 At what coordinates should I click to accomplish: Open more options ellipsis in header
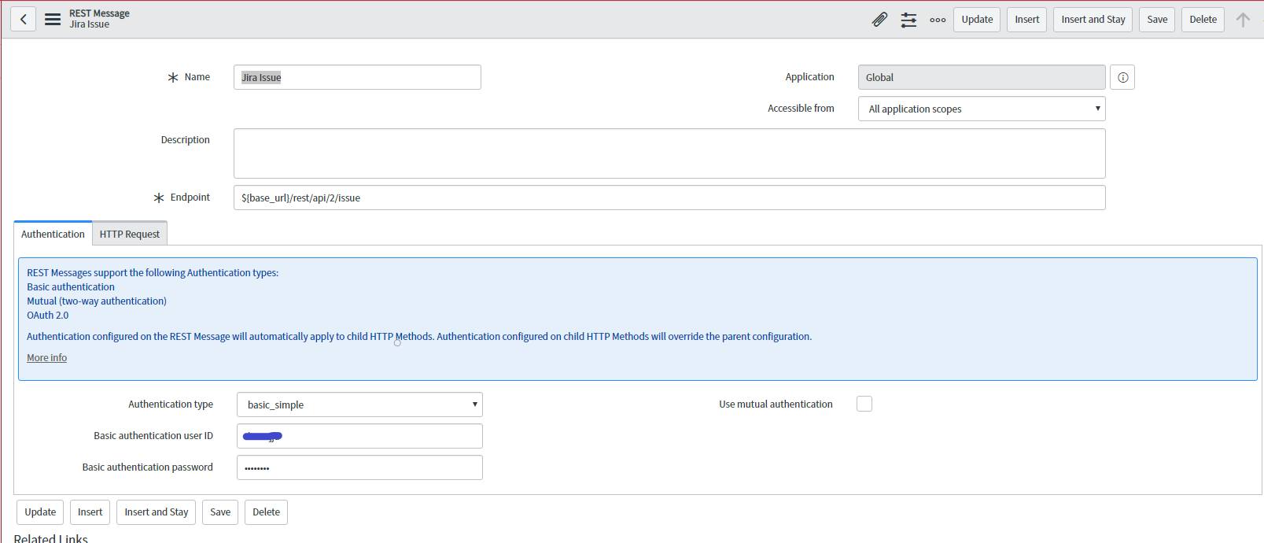[x=938, y=20]
